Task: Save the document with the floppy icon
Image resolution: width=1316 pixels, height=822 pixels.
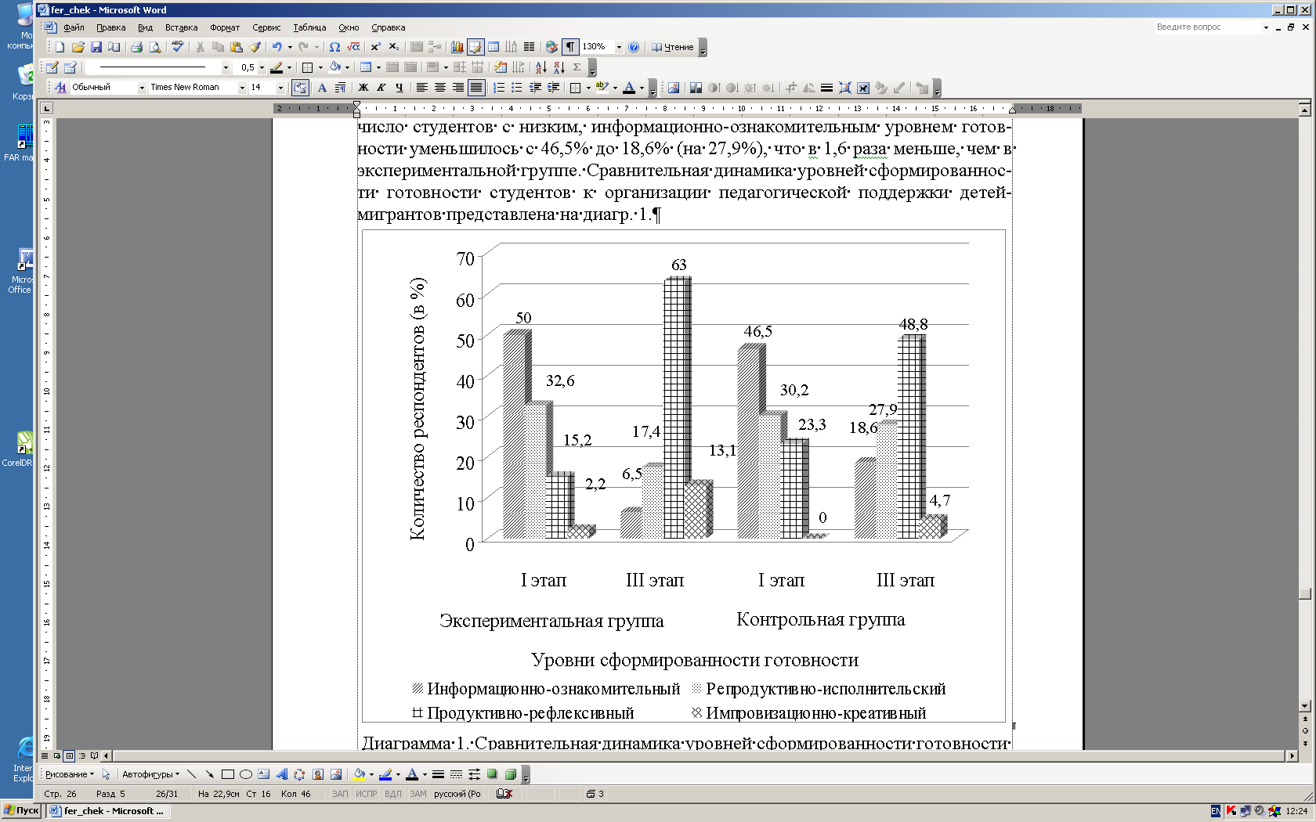Action: point(96,47)
